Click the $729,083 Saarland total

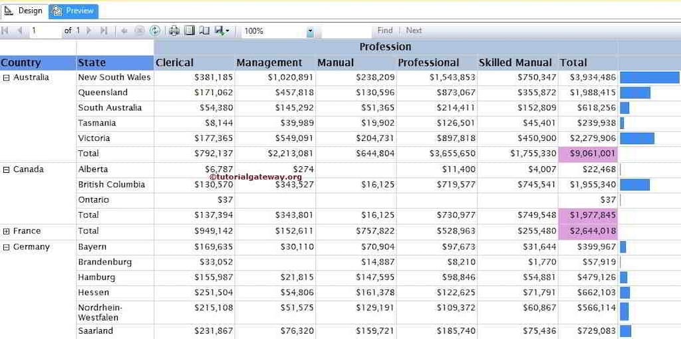pos(597,331)
